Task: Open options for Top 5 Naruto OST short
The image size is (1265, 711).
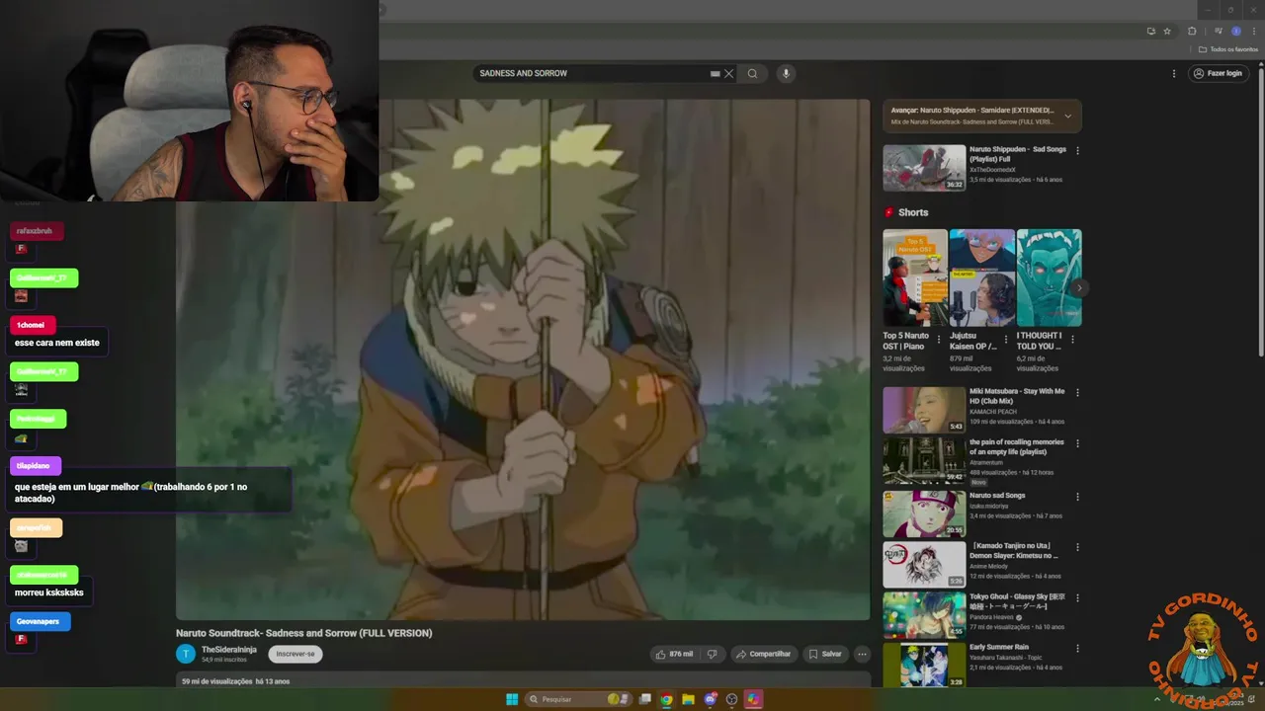Action: pyautogui.click(x=939, y=340)
